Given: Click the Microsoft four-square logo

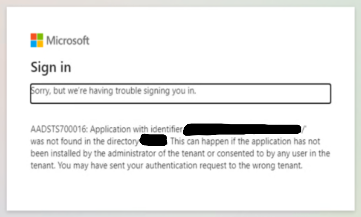Looking at the screenshot, I should pos(37,40).
